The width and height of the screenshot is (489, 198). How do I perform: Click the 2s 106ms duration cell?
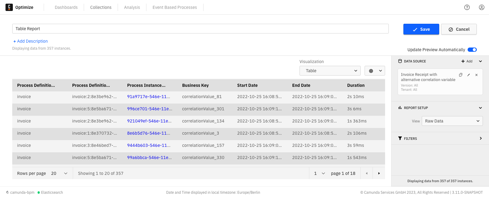(357, 133)
